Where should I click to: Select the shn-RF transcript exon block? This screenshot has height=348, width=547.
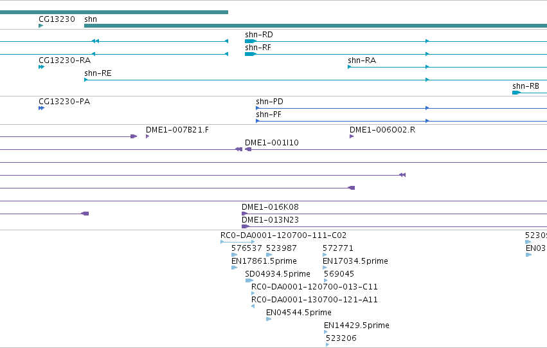click(x=251, y=54)
